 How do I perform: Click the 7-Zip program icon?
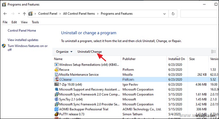(57, 84)
